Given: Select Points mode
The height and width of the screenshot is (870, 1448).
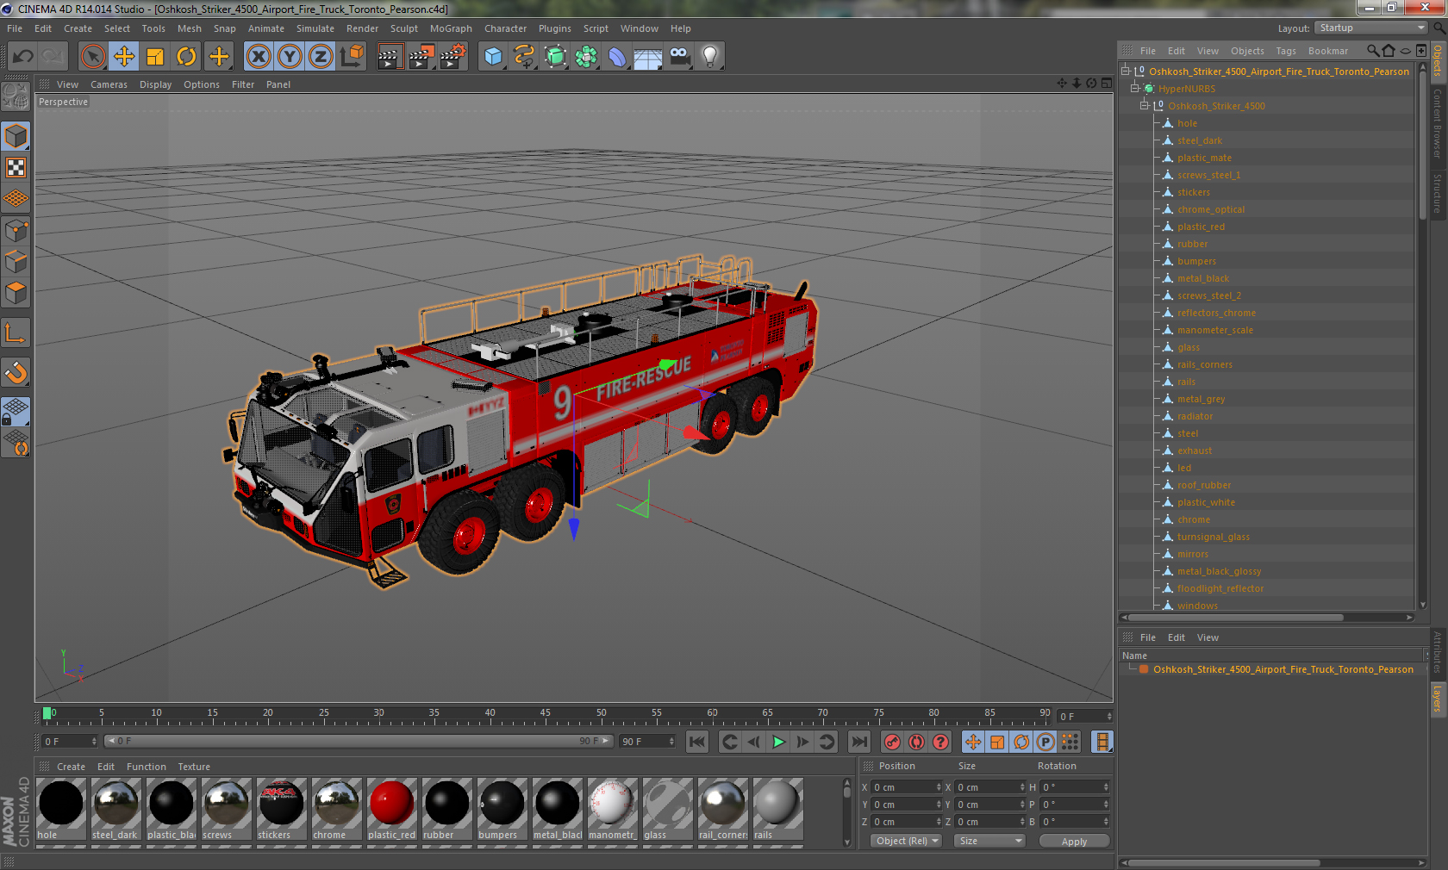Looking at the screenshot, I should [x=16, y=231].
